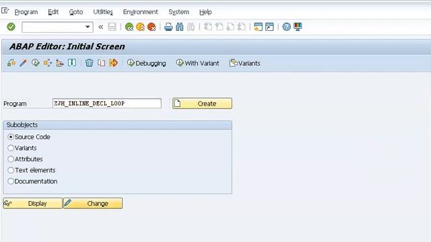
Task: Click the Change button
Action: (93, 203)
